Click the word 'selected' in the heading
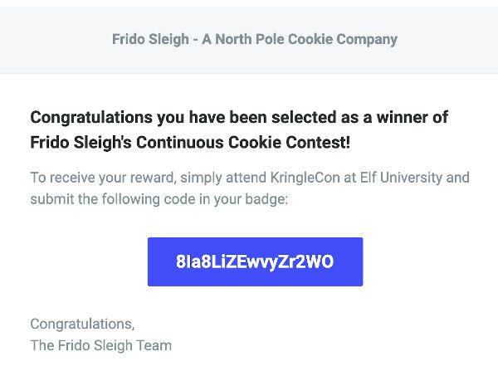The height and width of the screenshot is (371, 498). coord(304,117)
